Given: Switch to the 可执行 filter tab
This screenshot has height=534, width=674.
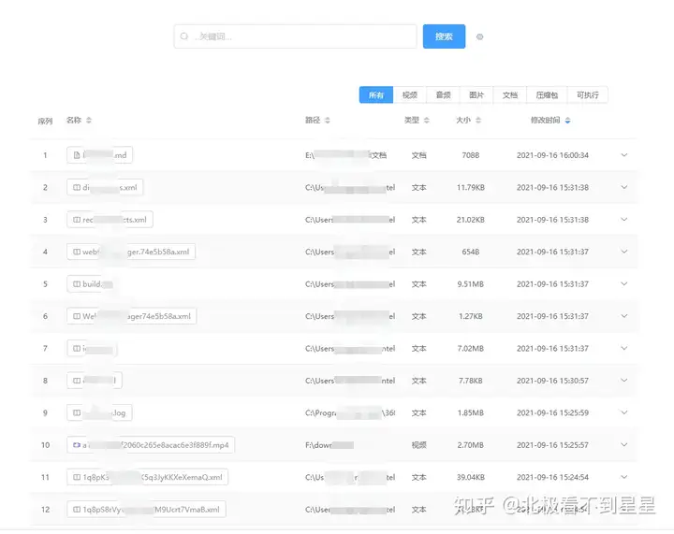Looking at the screenshot, I should tap(588, 94).
